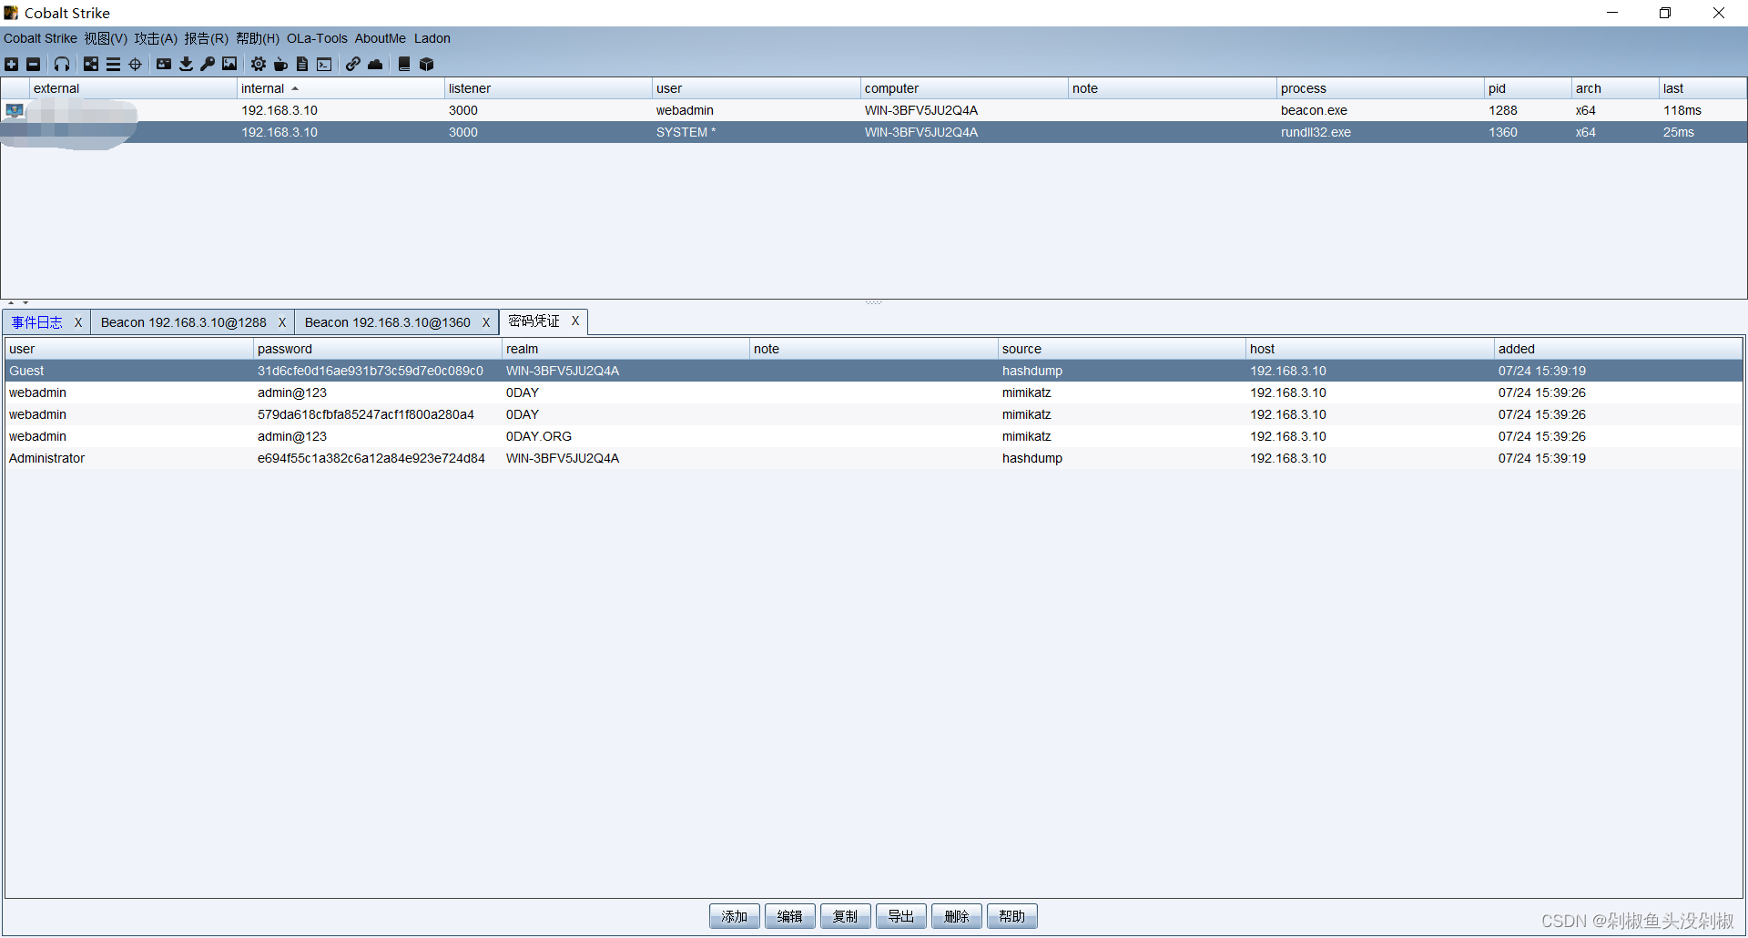Image resolution: width=1748 pixels, height=938 pixels.
Task: Click the host file chain link icon
Action: [352, 64]
